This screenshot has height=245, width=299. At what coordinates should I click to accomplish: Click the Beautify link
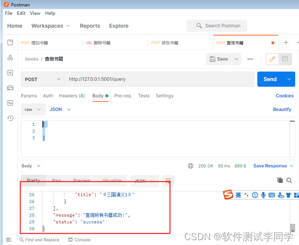click(x=282, y=109)
